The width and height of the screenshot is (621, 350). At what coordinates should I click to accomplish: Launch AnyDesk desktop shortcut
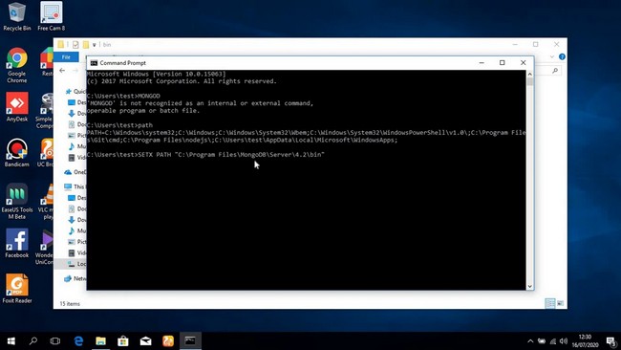pos(16,107)
